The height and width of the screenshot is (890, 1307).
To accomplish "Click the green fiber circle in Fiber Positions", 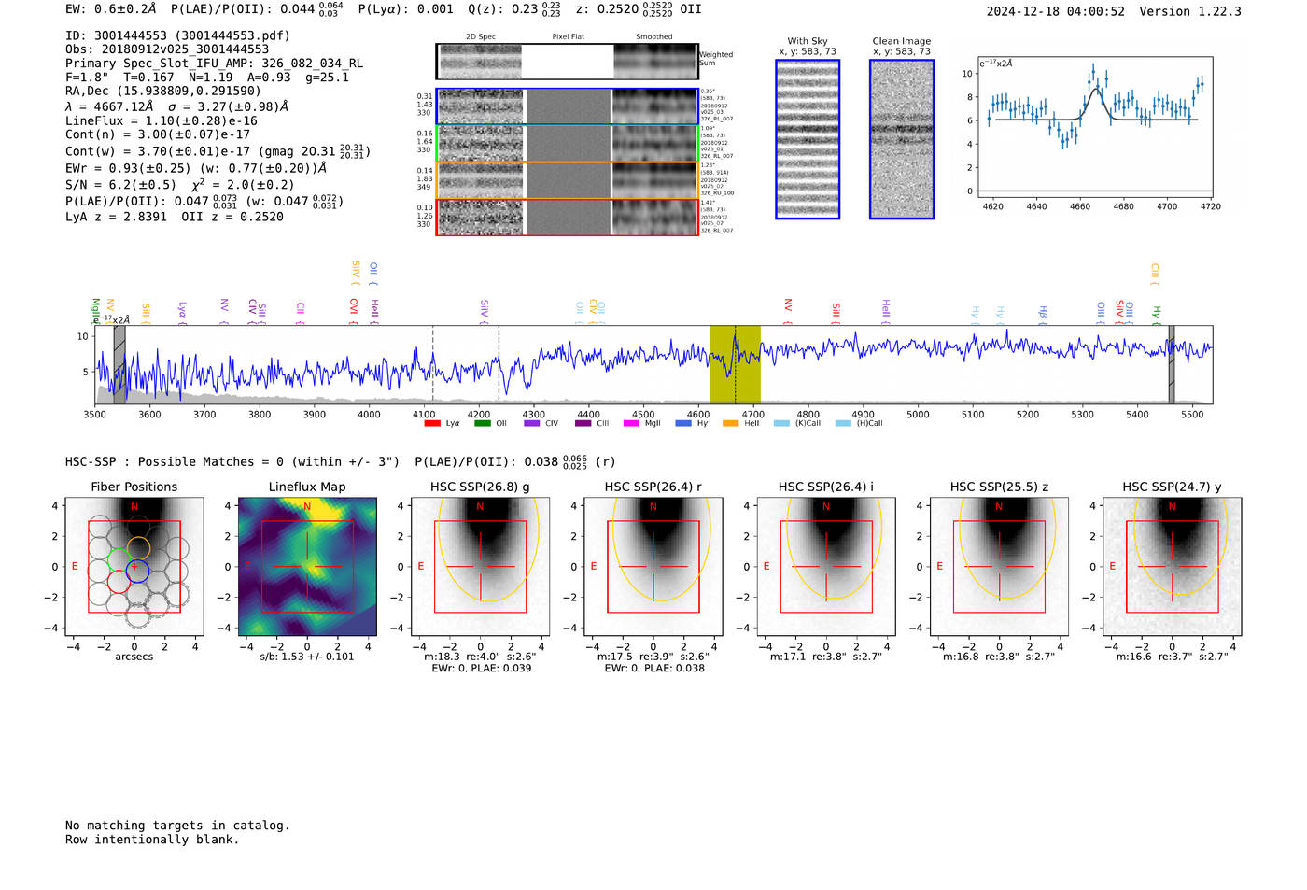I will (119, 560).
